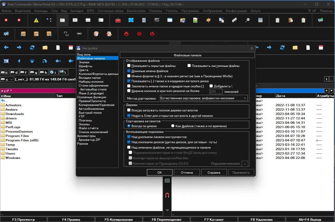Open the 'Конфигурация' menu
The width and height of the screenshot is (335, 222).
[236, 11]
